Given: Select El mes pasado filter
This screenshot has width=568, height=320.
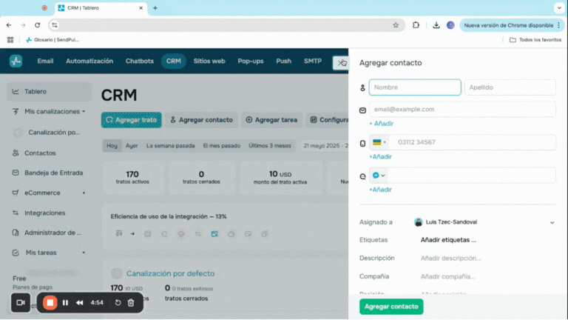Looking at the screenshot, I should (221, 145).
